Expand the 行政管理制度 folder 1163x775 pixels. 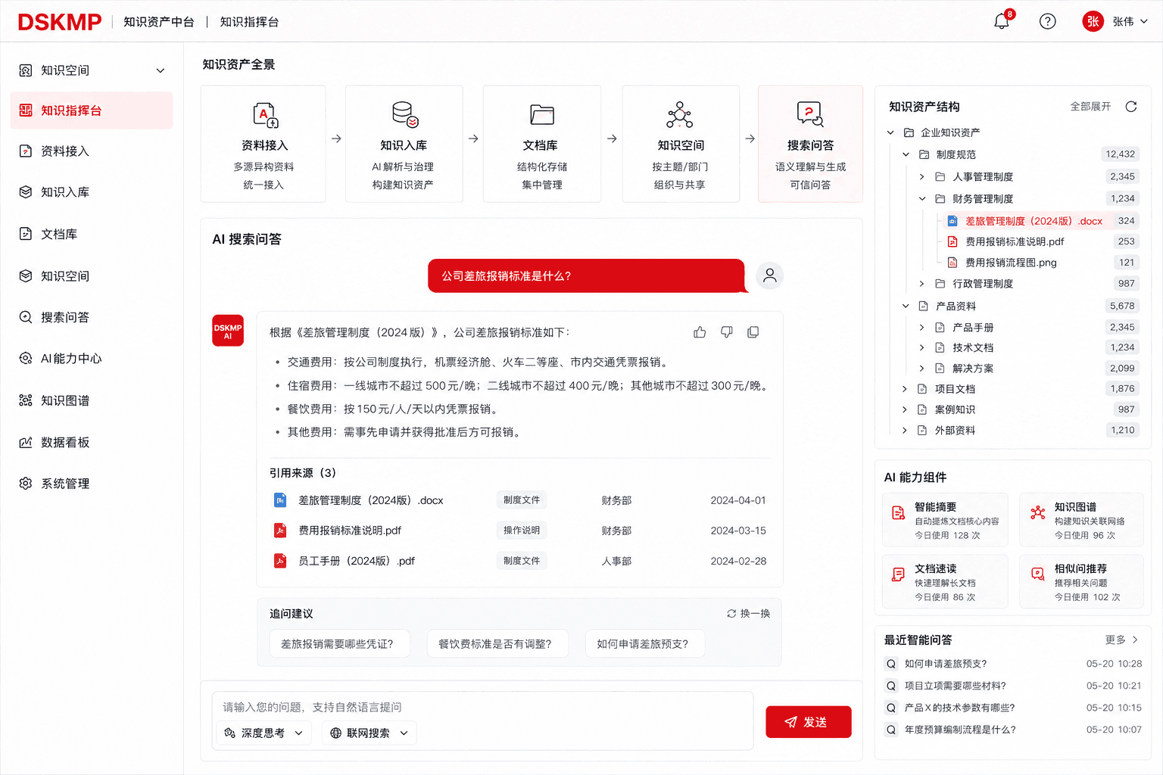tap(921, 284)
